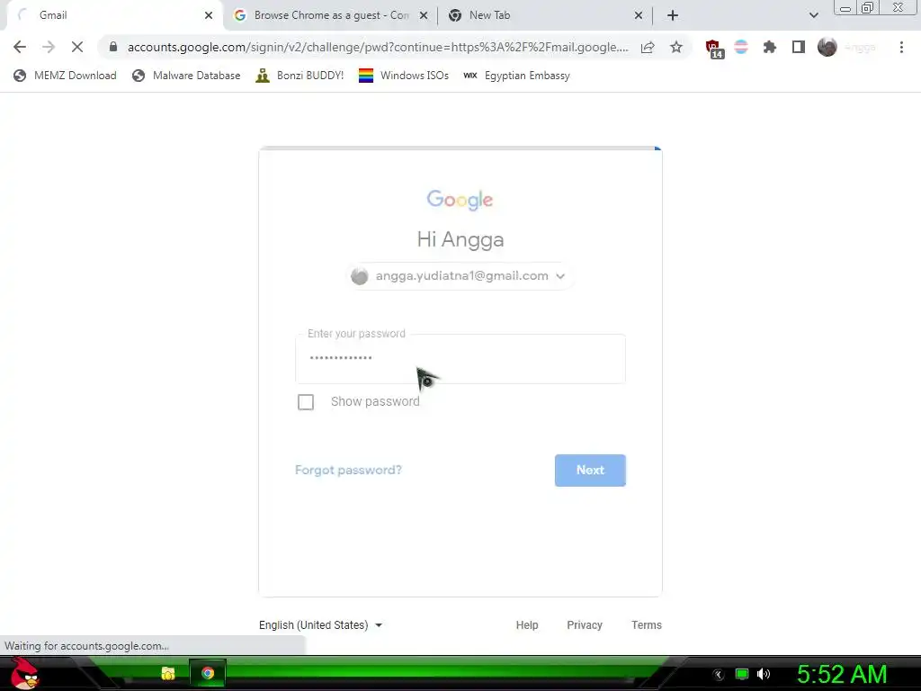
Task: Click the Next button
Action: pos(590,470)
